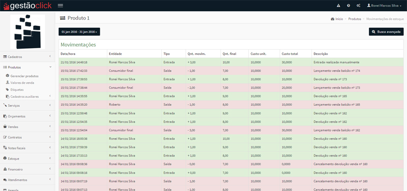
Task: Click the '30,0000' cost in venda 162 row
Action: click(287, 130)
